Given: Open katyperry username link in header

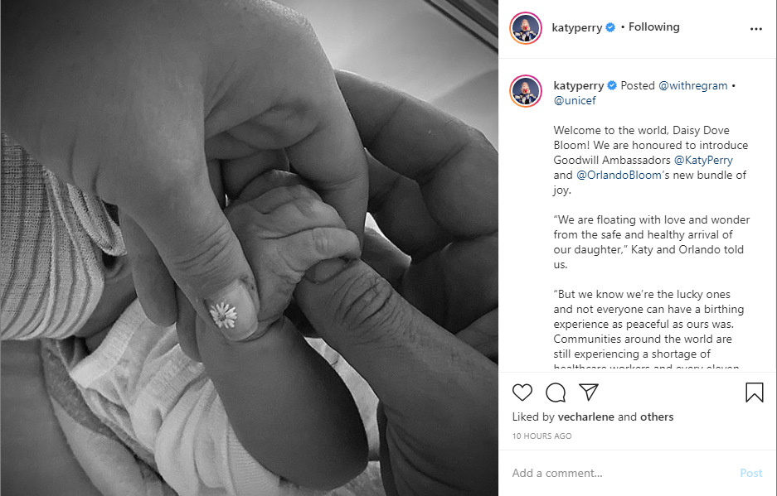Looking at the screenshot, I should [577, 27].
